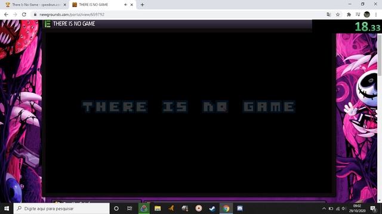382x214 pixels.
Task: Open the Chrome profile avatar
Action: 367,14
